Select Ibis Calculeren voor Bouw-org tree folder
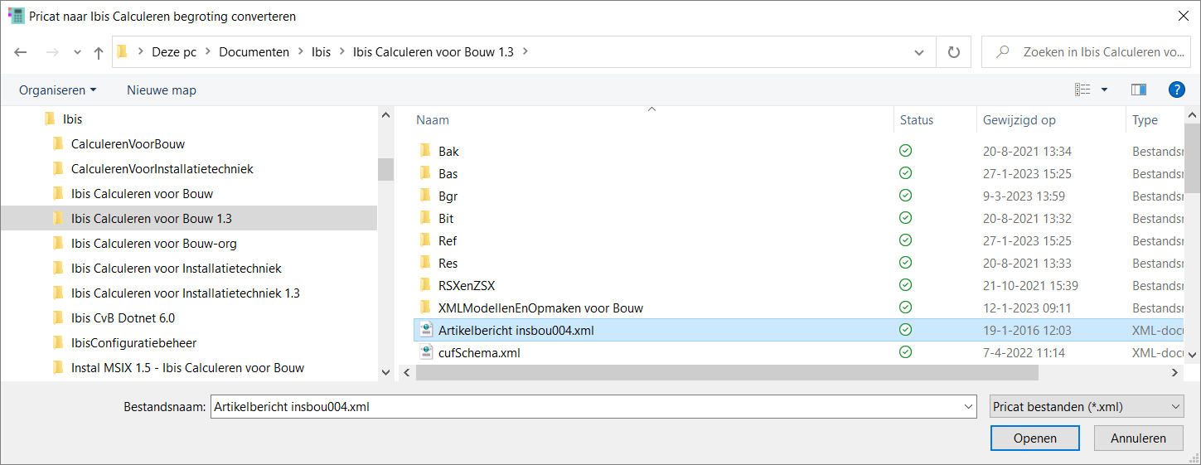The height and width of the screenshot is (465, 1201). (154, 244)
